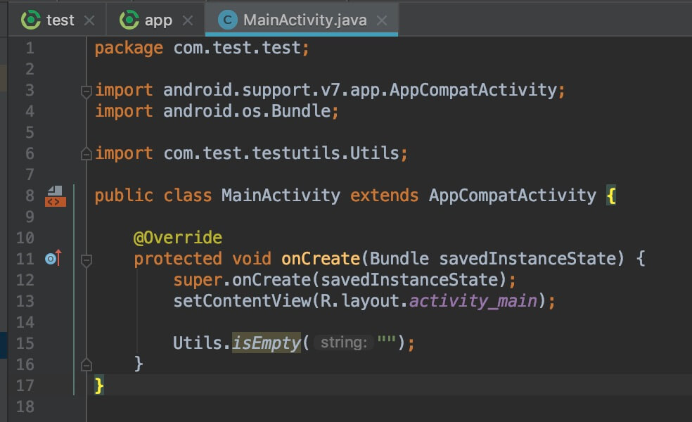692x422 pixels.
Task: Click android.support.v7.app.AppCompatActivity import
Action: (360, 90)
